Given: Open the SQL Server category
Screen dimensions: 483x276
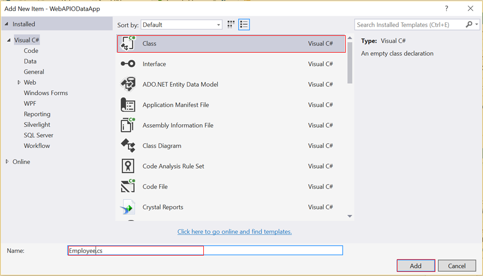Looking at the screenshot, I should (x=38, y=135).
